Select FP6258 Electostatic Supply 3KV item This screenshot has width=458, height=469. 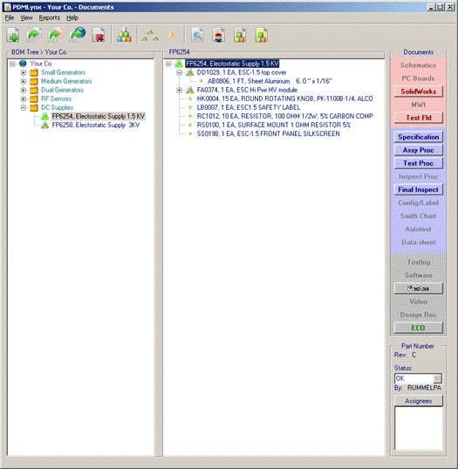(x=95, y=125)
